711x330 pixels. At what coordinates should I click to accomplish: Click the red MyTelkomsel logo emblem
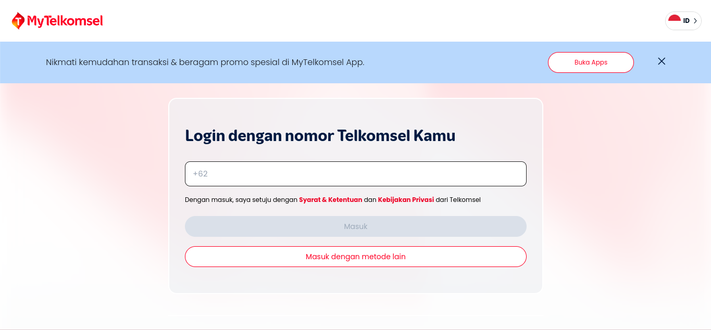click(18, 21)
